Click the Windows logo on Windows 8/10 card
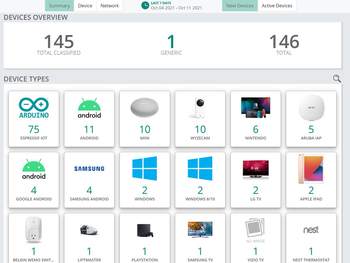350x263 pixels. point(200,169)
